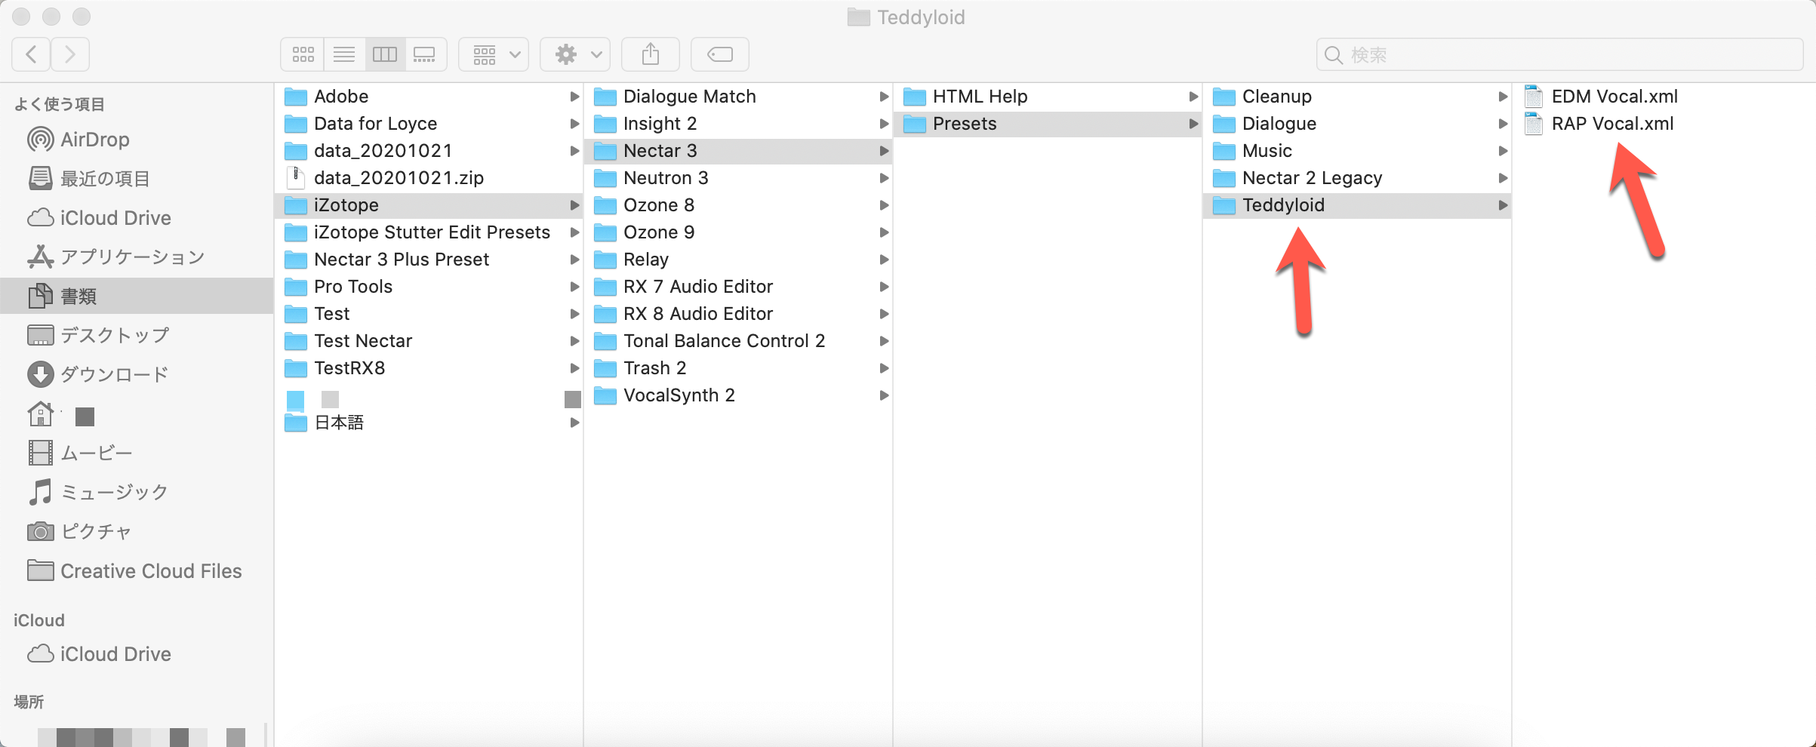Select iCloud Drive under よく使う項目
The height and width of the screenshot is (747, 1816).
(136, 218)
